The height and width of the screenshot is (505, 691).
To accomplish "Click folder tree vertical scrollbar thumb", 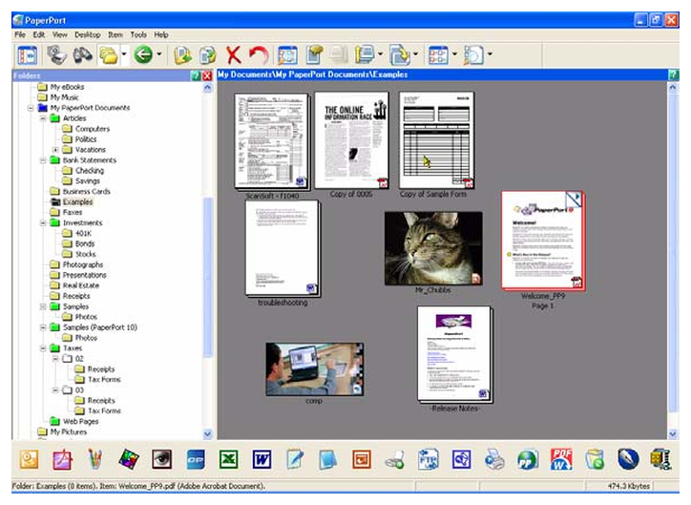I will pyautogui.click(x=207, y=278).
